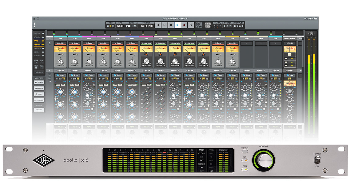Open the first 'B: Studer A800' tape slot
The height and width of the screenshot is (196, 350).
pyautogui.click(x=146, y=43)
